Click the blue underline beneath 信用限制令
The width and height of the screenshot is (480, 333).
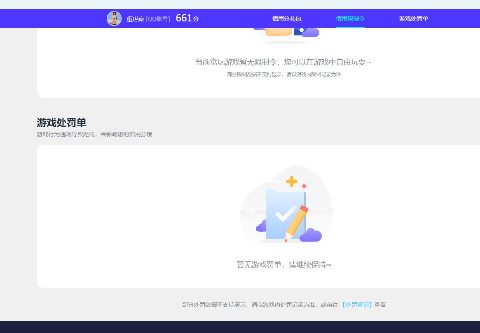(350, 27)
